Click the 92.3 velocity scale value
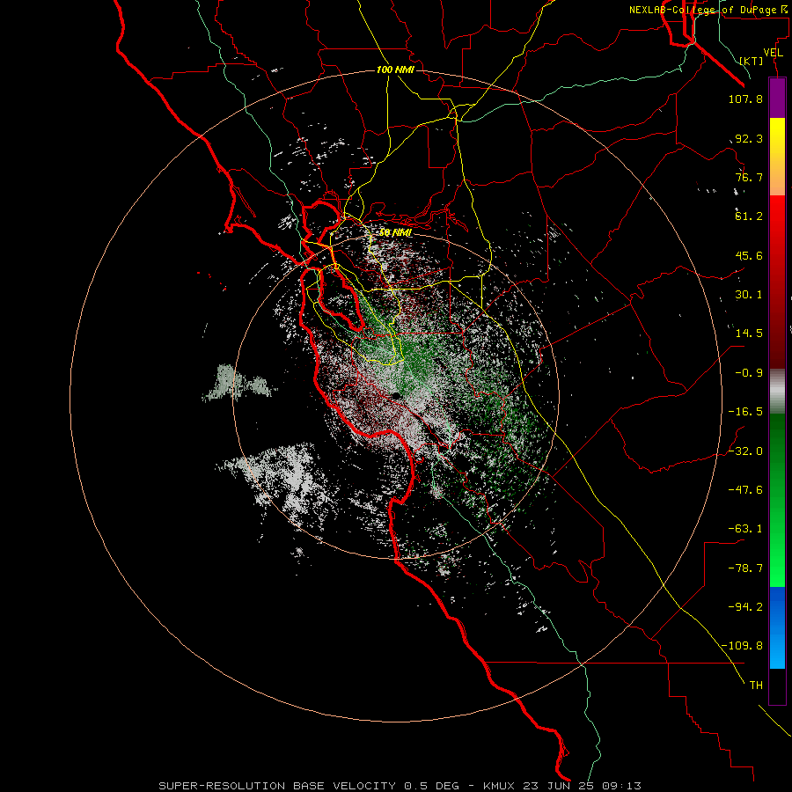The width and height of the screenshot is (792, 792). [x=749, y=138]
